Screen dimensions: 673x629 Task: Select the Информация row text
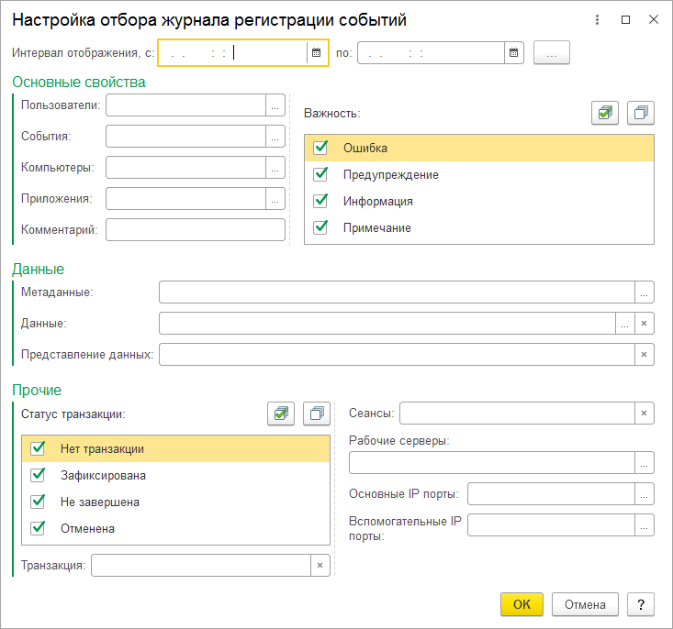(x=377, y=202)
